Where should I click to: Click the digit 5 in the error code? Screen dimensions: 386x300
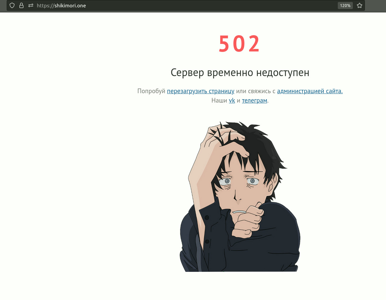224,44
